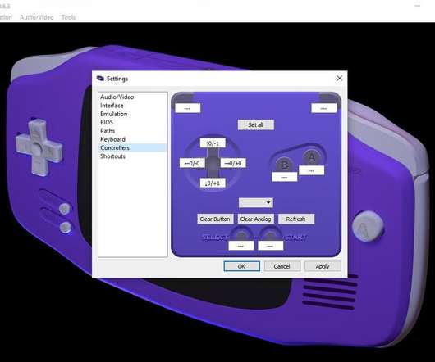Click Refresh to rescan controllers

[296, 219]
